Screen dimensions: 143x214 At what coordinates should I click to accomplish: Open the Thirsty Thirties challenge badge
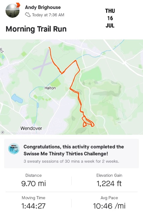(14, 148)
